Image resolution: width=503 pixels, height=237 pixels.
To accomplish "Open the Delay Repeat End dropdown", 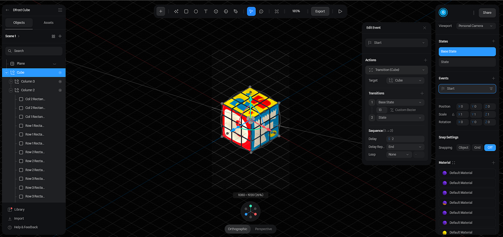I will (x=405, y=147).
